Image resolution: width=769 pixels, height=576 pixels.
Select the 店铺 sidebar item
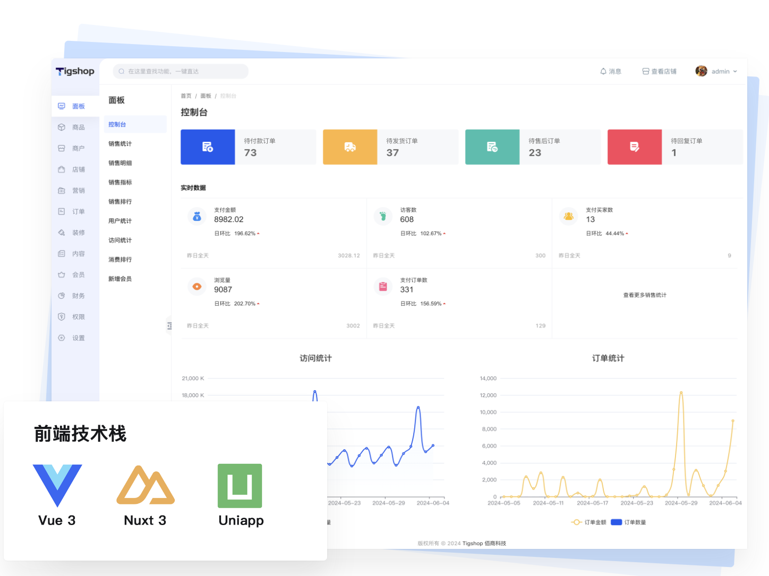75,169
